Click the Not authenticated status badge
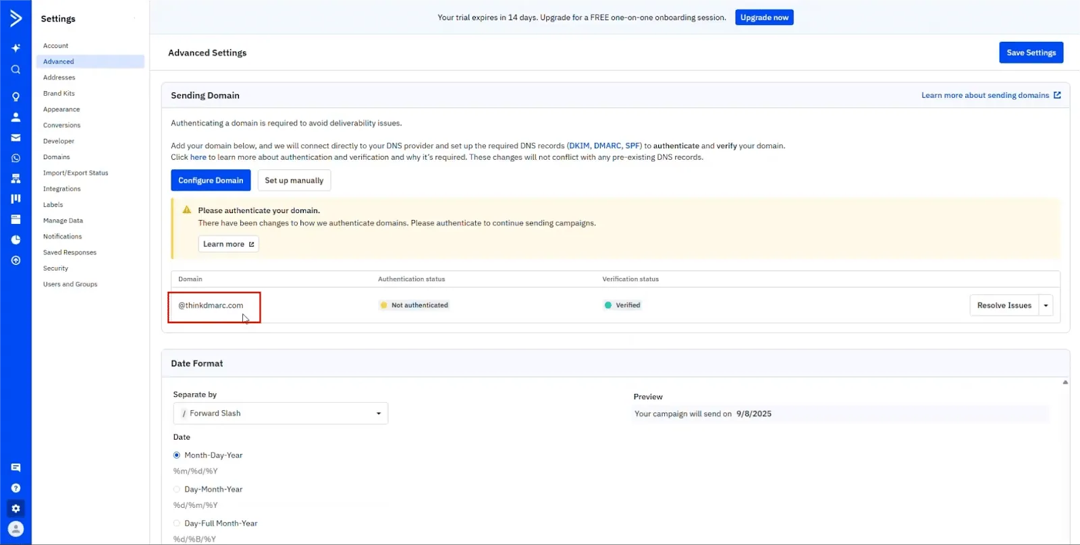The height and width of the screenshot is (545, 1080). point(414,305)
